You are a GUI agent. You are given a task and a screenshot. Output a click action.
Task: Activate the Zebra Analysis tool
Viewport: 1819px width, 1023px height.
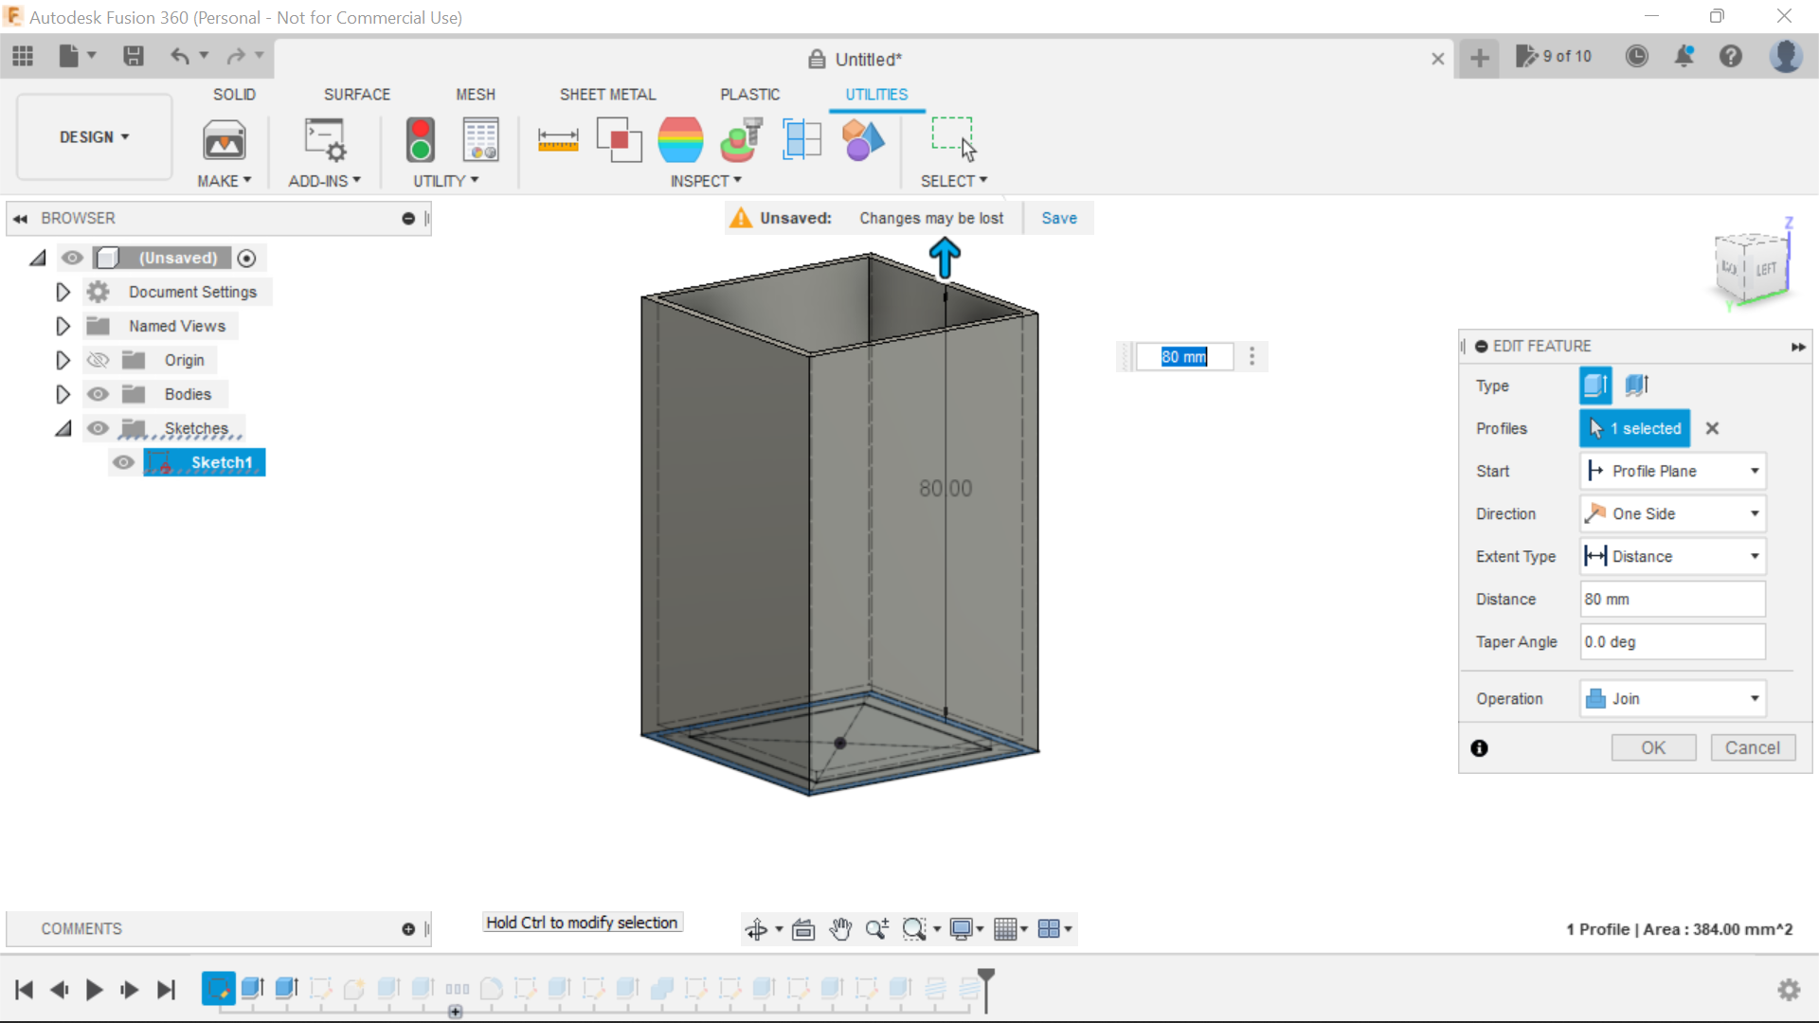click(681, 139)
